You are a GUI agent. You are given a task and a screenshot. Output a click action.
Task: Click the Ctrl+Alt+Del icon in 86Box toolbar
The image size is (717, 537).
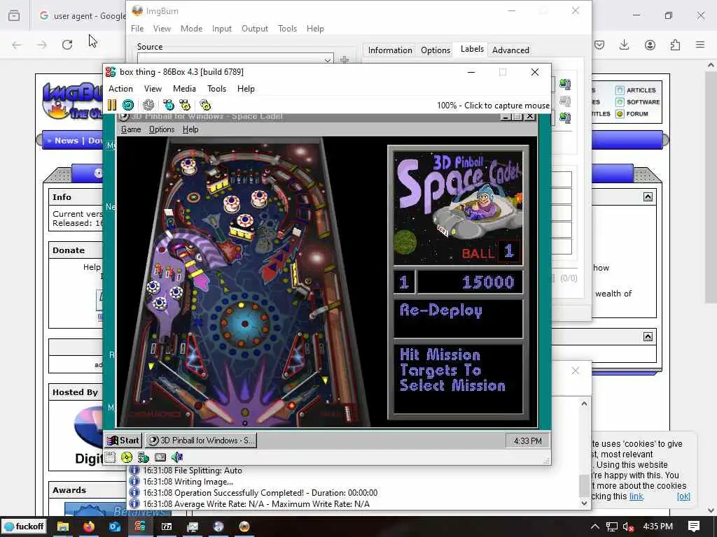click(169, 105)
